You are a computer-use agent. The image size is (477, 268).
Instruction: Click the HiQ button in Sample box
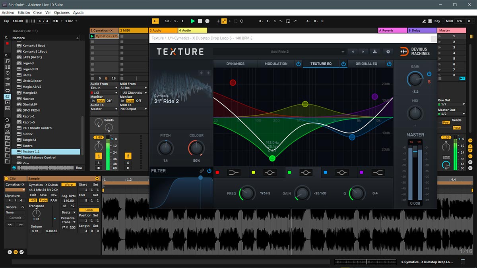(33, 200)
